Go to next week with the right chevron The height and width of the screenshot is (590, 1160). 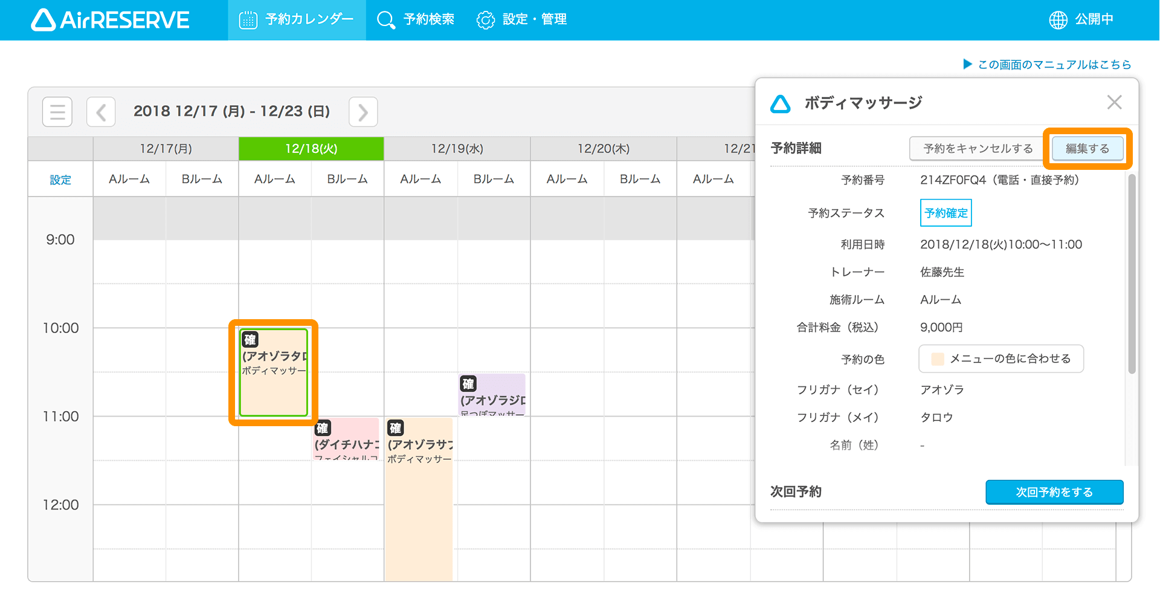[x=362, y=111]
